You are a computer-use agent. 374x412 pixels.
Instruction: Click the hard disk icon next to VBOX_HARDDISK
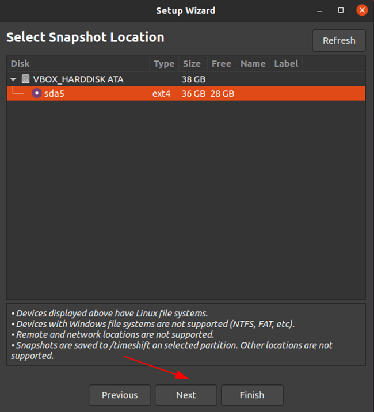(x=25, y=79)
